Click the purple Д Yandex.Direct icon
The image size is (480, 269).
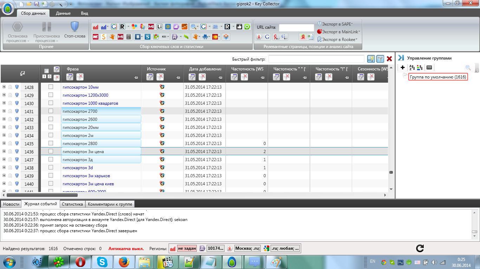coord(174,36)
